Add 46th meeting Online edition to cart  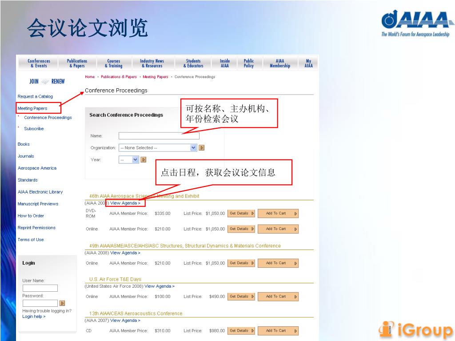click(278, 229)
